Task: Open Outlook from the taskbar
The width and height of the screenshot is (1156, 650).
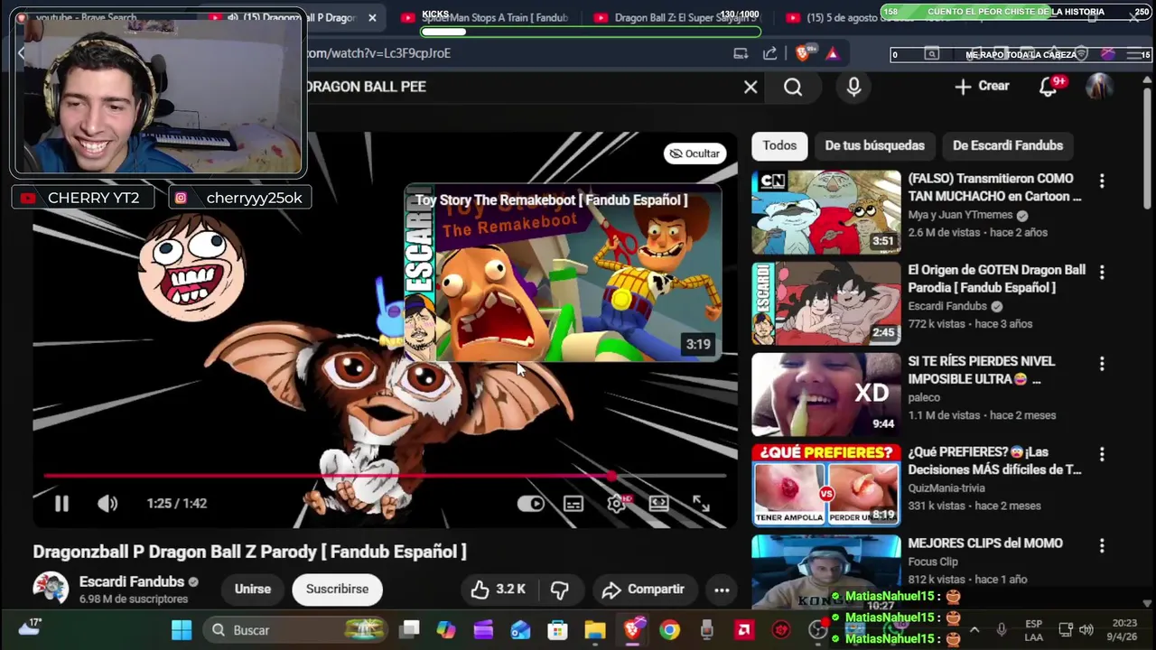Action: click(x=520, y=630)
